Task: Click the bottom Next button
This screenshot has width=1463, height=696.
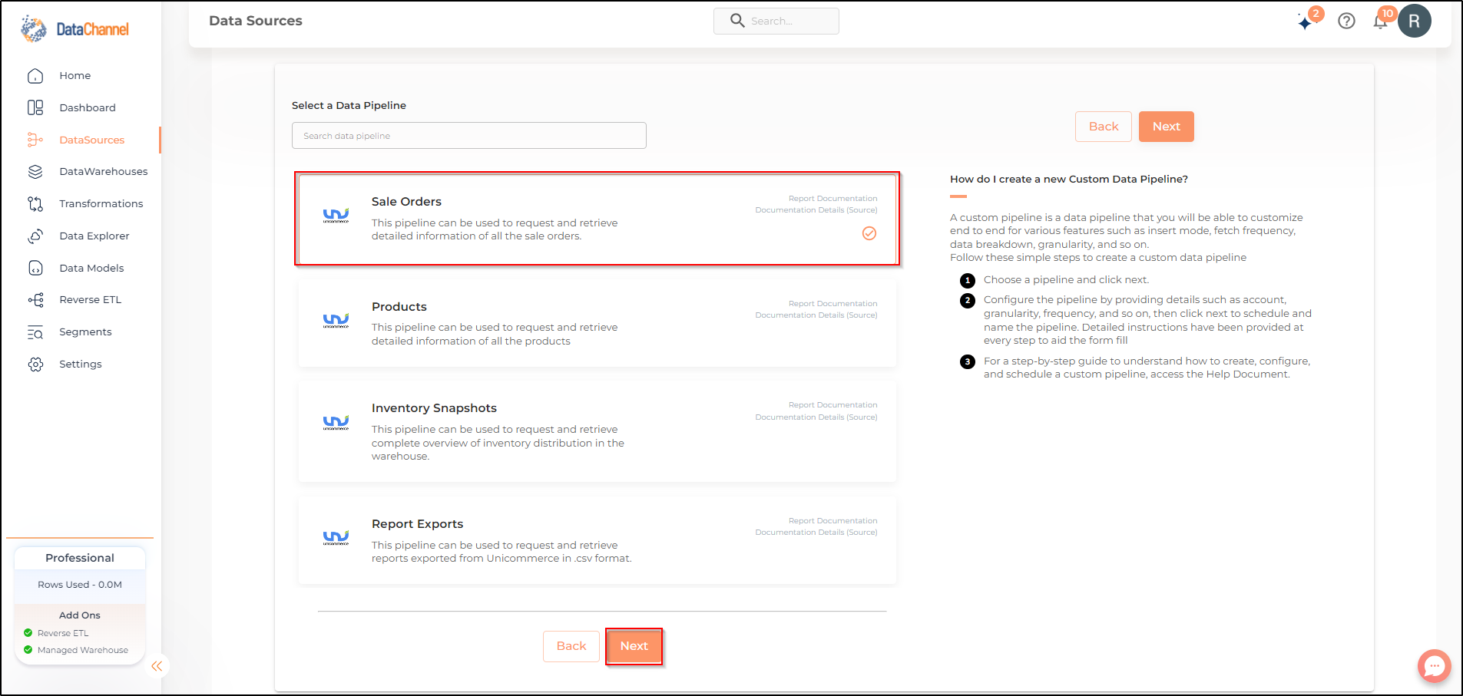Action: pos(634,646)
